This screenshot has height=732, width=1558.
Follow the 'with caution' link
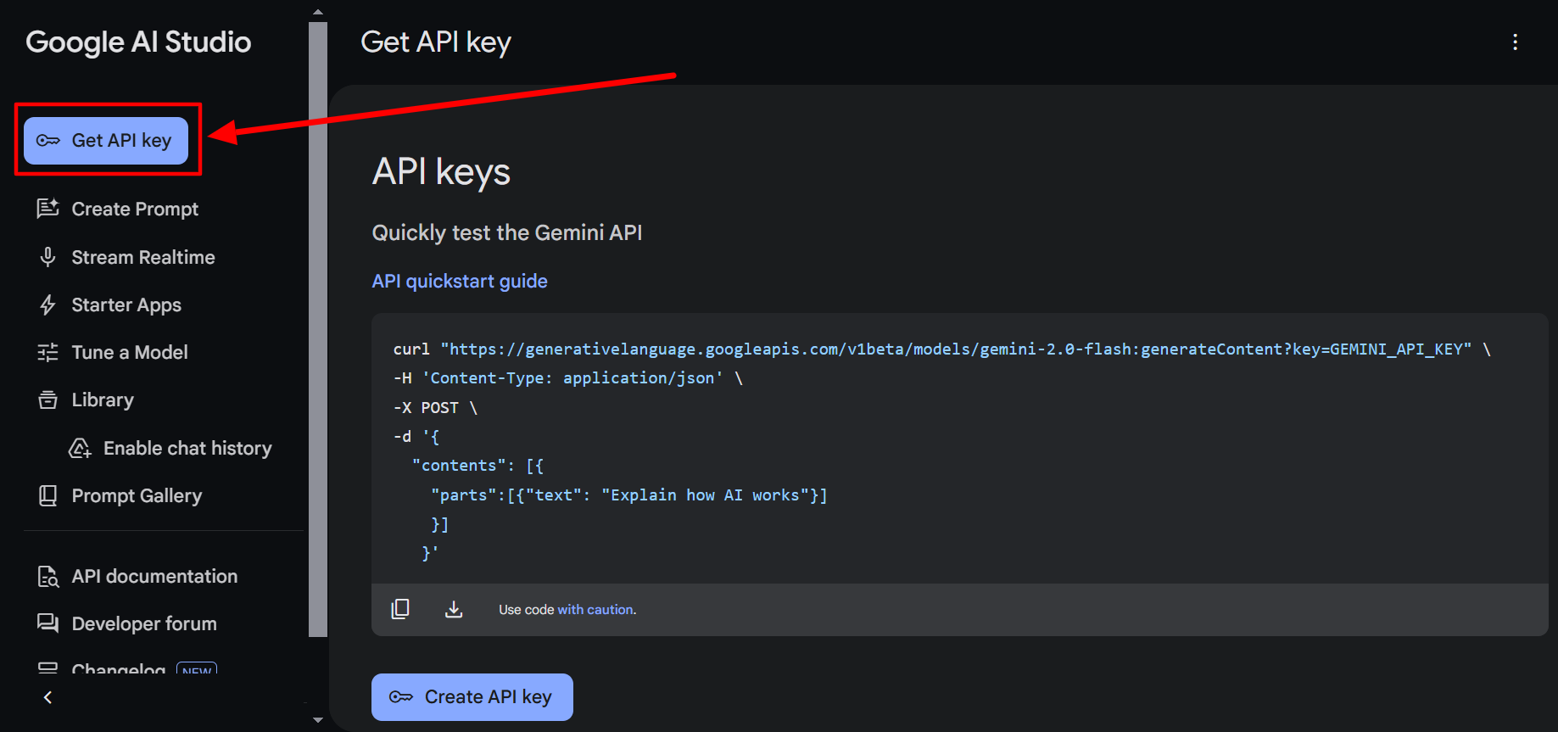coord(595,610)
